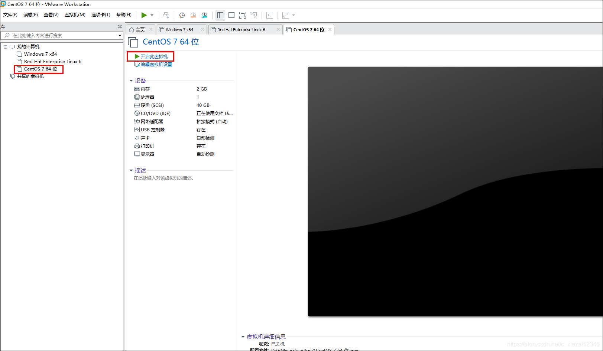The width and height of the screenshot is (603, 351).
Task: Open the 文件(F) menu
Action: tap(10, 15)
